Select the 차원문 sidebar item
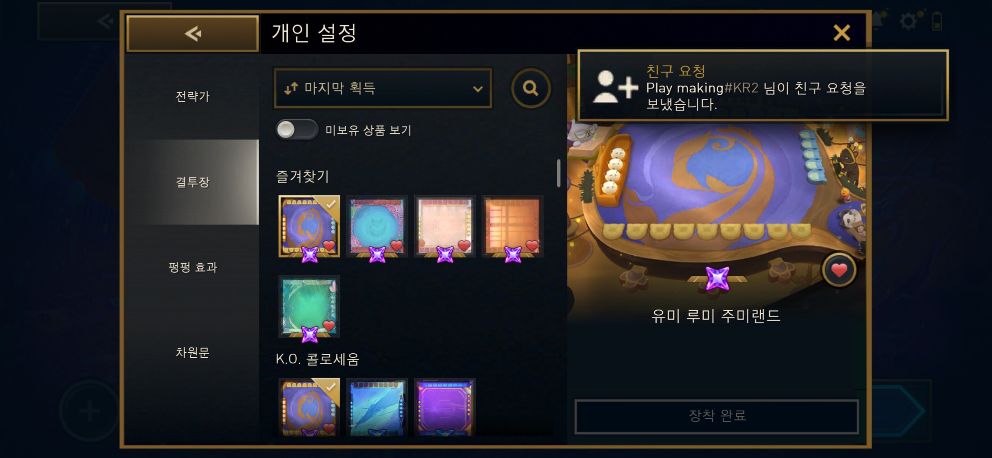The image size is (992, 458). 193,352
